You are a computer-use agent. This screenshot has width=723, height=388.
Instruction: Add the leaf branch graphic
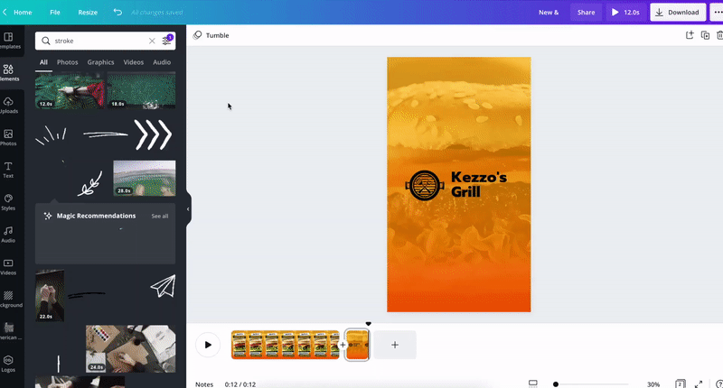pyautogui.click(x=89, y=184)
